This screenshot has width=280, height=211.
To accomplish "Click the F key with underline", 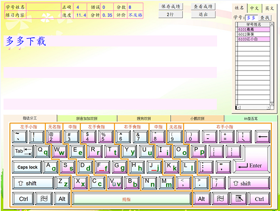I will point(102,167).
